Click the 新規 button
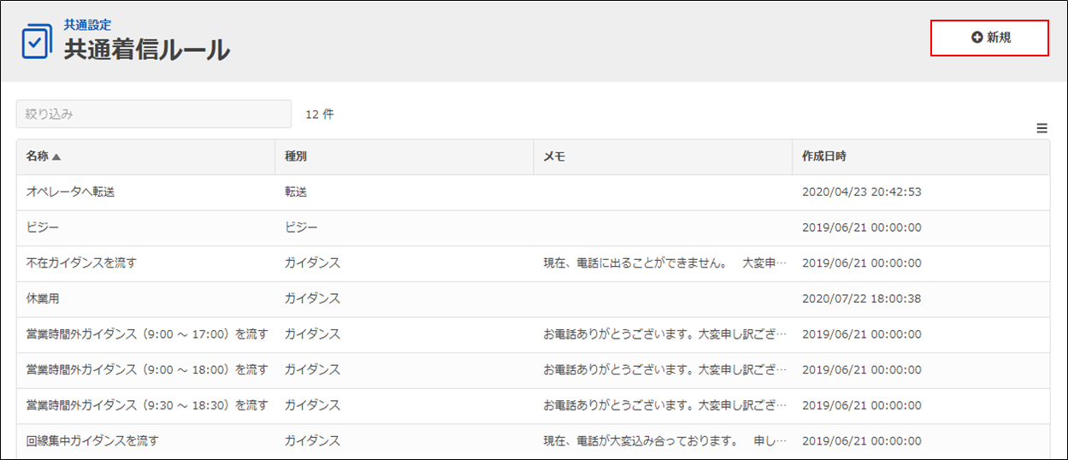The image size is (1068, 460). point(989,38)
